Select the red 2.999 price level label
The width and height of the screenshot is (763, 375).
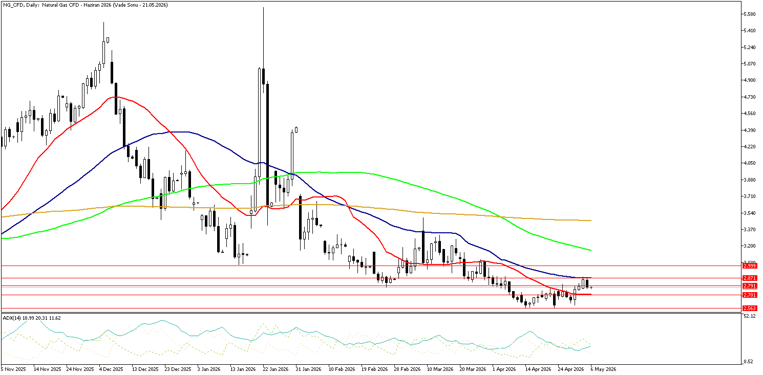pyautogui.click(x=750, y=266)
